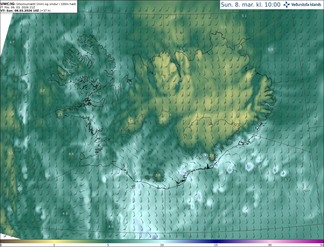Click the 50 tick label on the color scale

(x=322, y=245)
